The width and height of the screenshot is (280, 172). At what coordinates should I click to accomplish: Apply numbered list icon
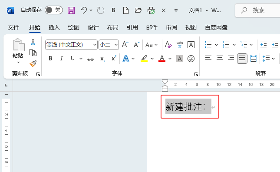click(226, 45)
